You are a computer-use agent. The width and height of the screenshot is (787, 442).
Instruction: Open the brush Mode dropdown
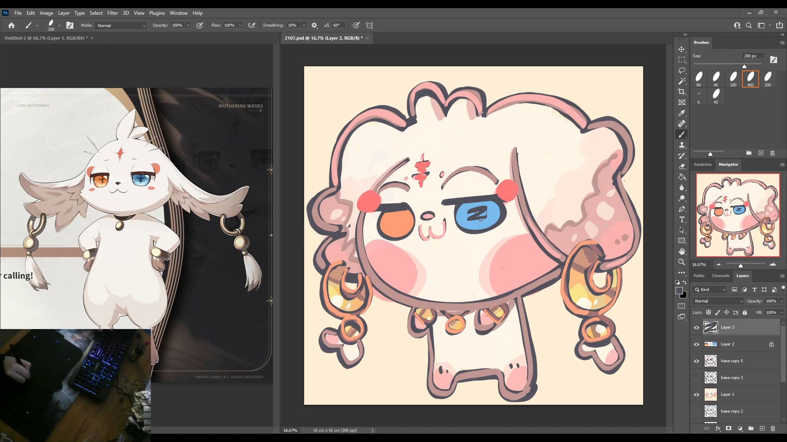121,25
